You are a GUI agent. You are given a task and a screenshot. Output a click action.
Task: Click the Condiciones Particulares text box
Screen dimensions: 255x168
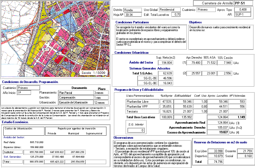(x=151, y=37)
